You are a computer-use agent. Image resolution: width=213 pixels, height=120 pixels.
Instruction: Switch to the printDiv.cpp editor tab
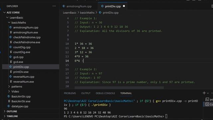(x=113, y=6)
